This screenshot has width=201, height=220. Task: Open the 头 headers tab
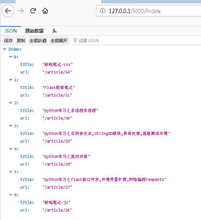54,31
